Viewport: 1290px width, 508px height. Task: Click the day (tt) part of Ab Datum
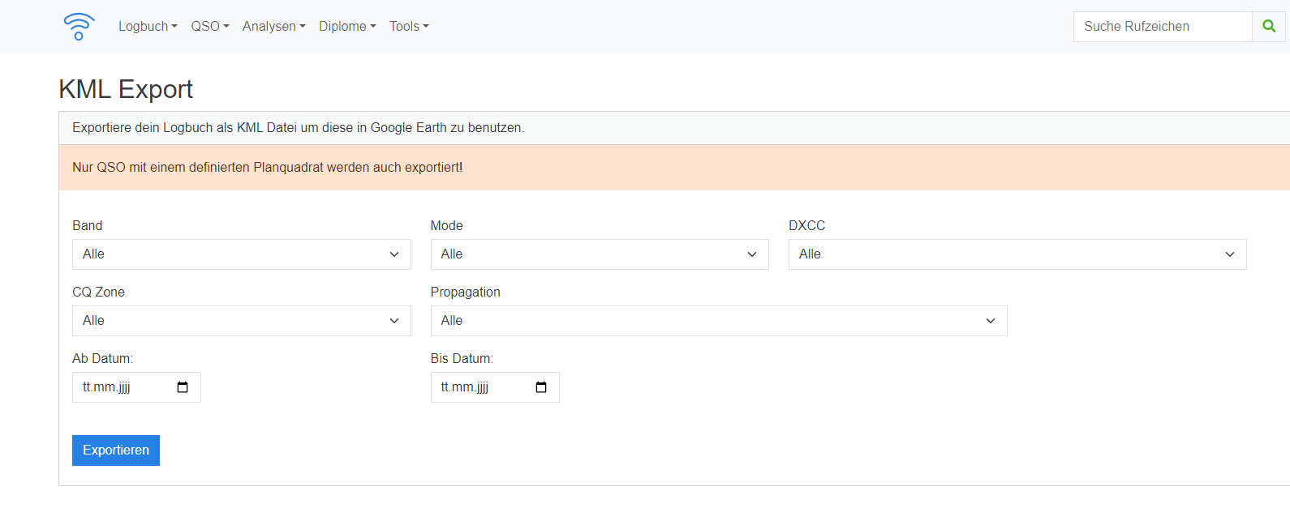pyautogui.click(x=87, y=387)
